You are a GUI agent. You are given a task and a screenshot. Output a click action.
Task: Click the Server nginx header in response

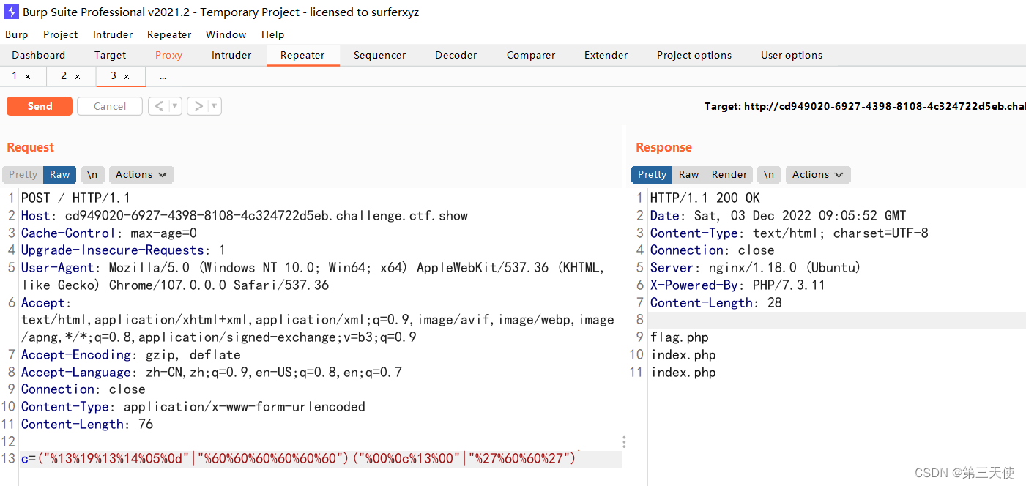pyautogui.click(x=756, y=268)
